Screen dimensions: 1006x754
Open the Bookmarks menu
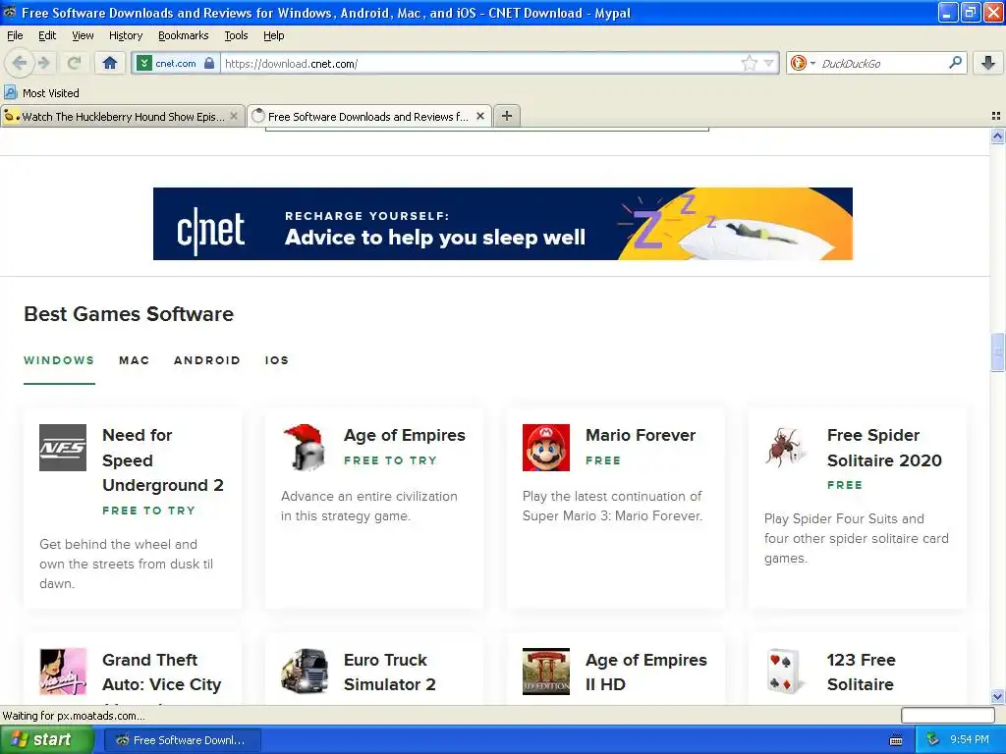[x=184, y=35]
